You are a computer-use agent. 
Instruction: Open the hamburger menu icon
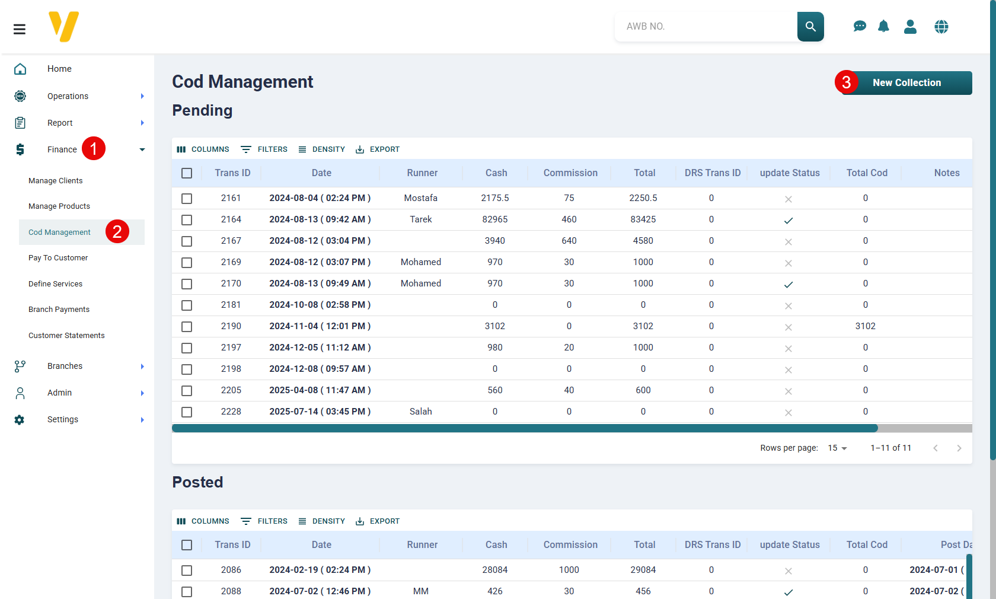(x=20, y=29)
